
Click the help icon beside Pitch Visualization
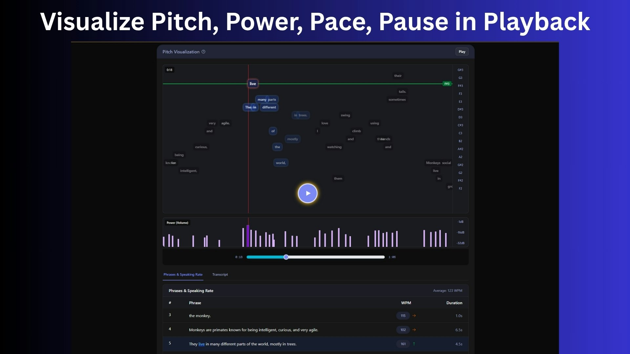[x=203, y=52]
